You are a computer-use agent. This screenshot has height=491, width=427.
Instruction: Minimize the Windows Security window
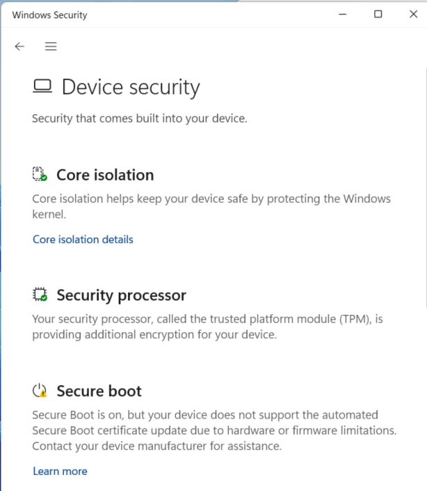(x=343, y=14)
